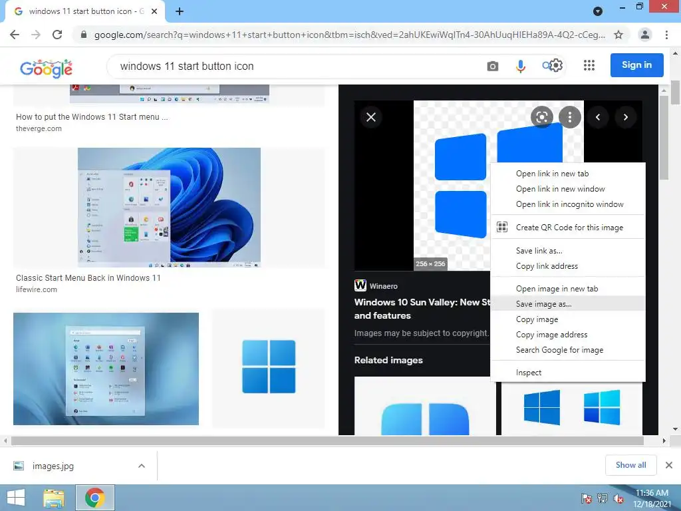Choose Create QR Code for this image
681x511 pixels.
(x=568, y=228)
